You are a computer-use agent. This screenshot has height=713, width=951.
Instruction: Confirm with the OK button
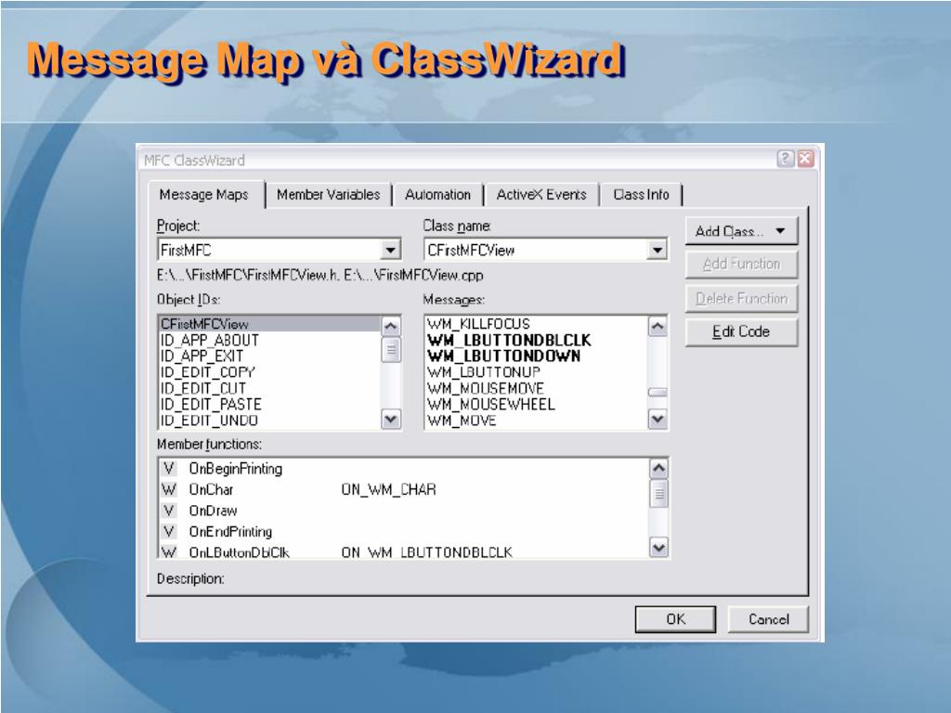tap(676, 619)
